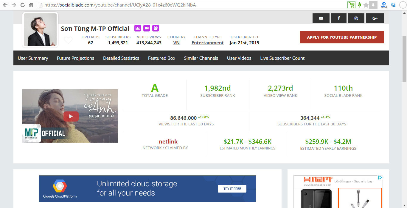Click the 1,982nd subscriber rank value
Viewport: 407px width, 208px height.
tap(218, 88)
